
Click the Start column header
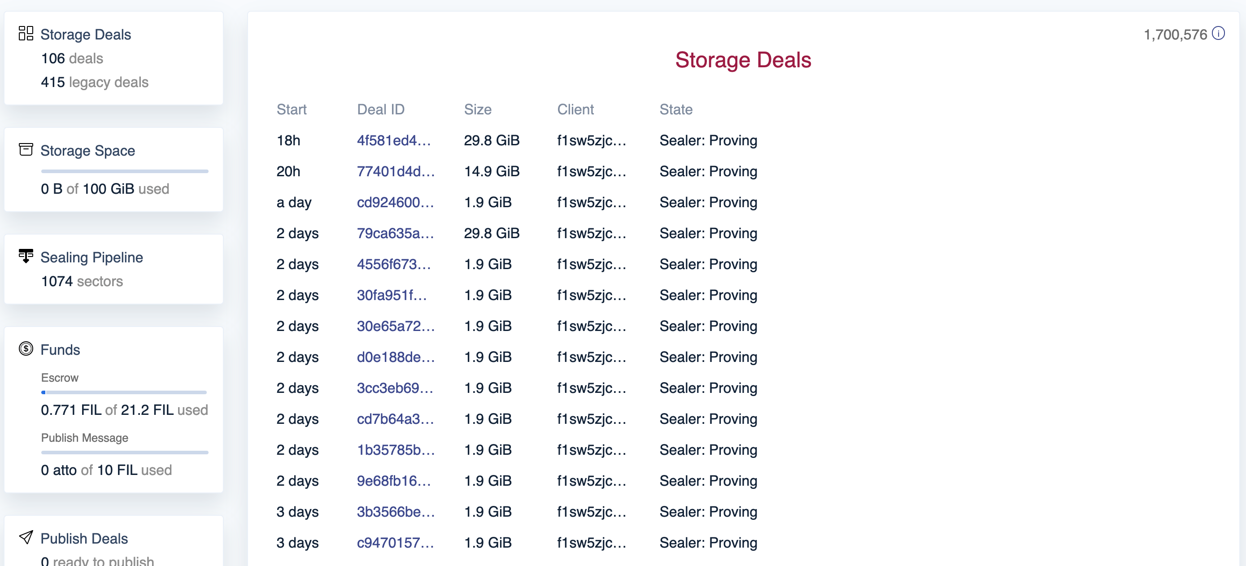pos(292,109)
